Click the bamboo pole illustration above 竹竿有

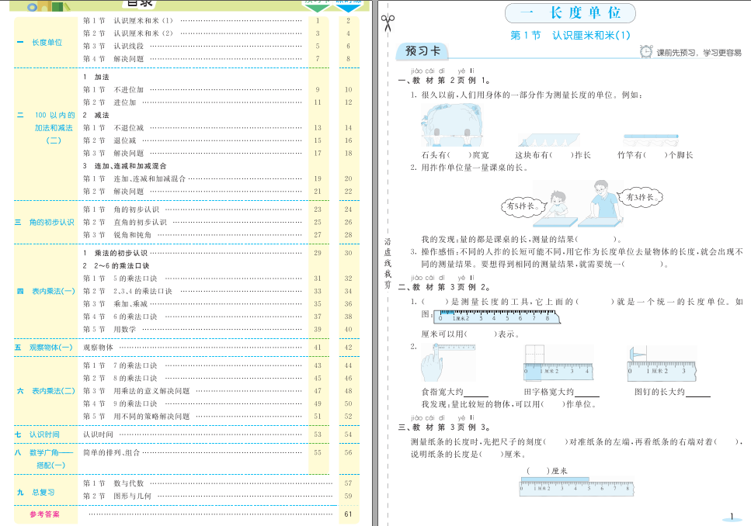pos(651,140)
